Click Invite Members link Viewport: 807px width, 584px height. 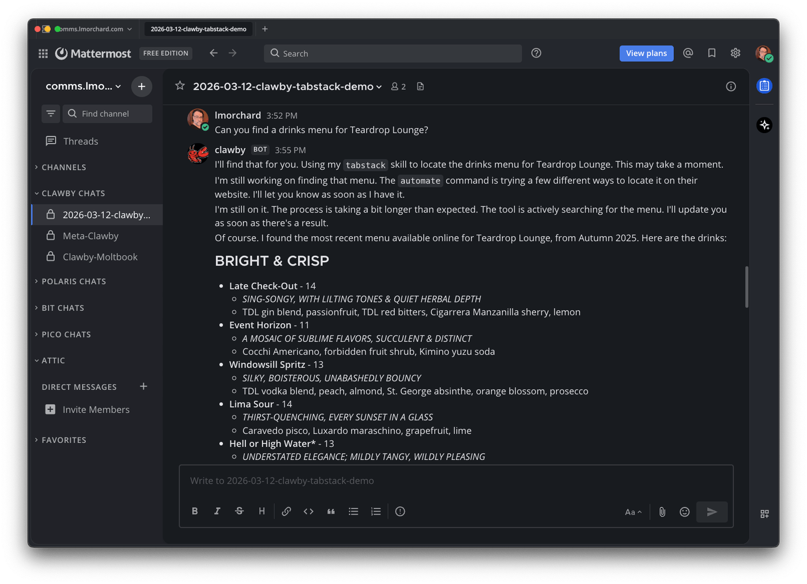96,409
